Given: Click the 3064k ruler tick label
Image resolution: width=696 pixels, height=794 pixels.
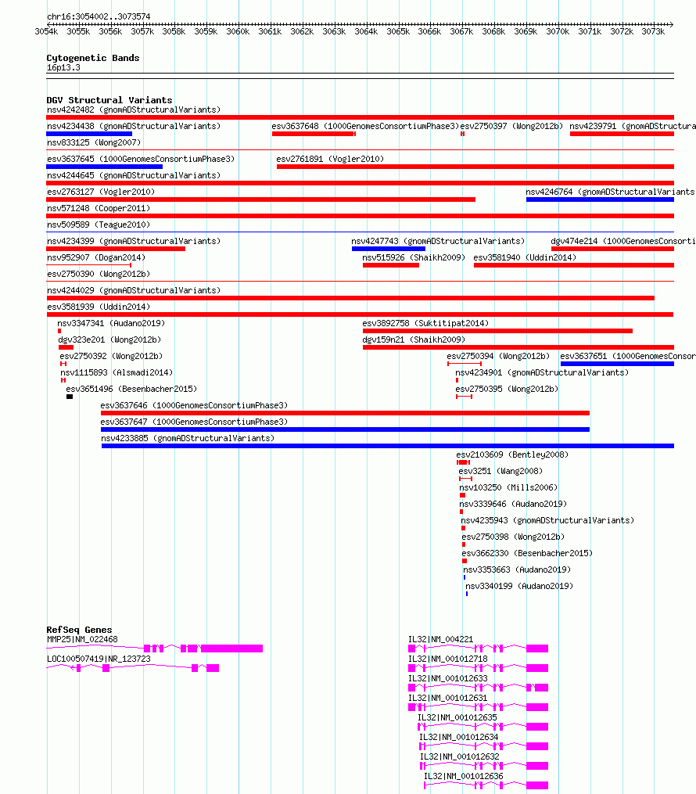Looking at the screenshot, I should (x=366, y=32).
